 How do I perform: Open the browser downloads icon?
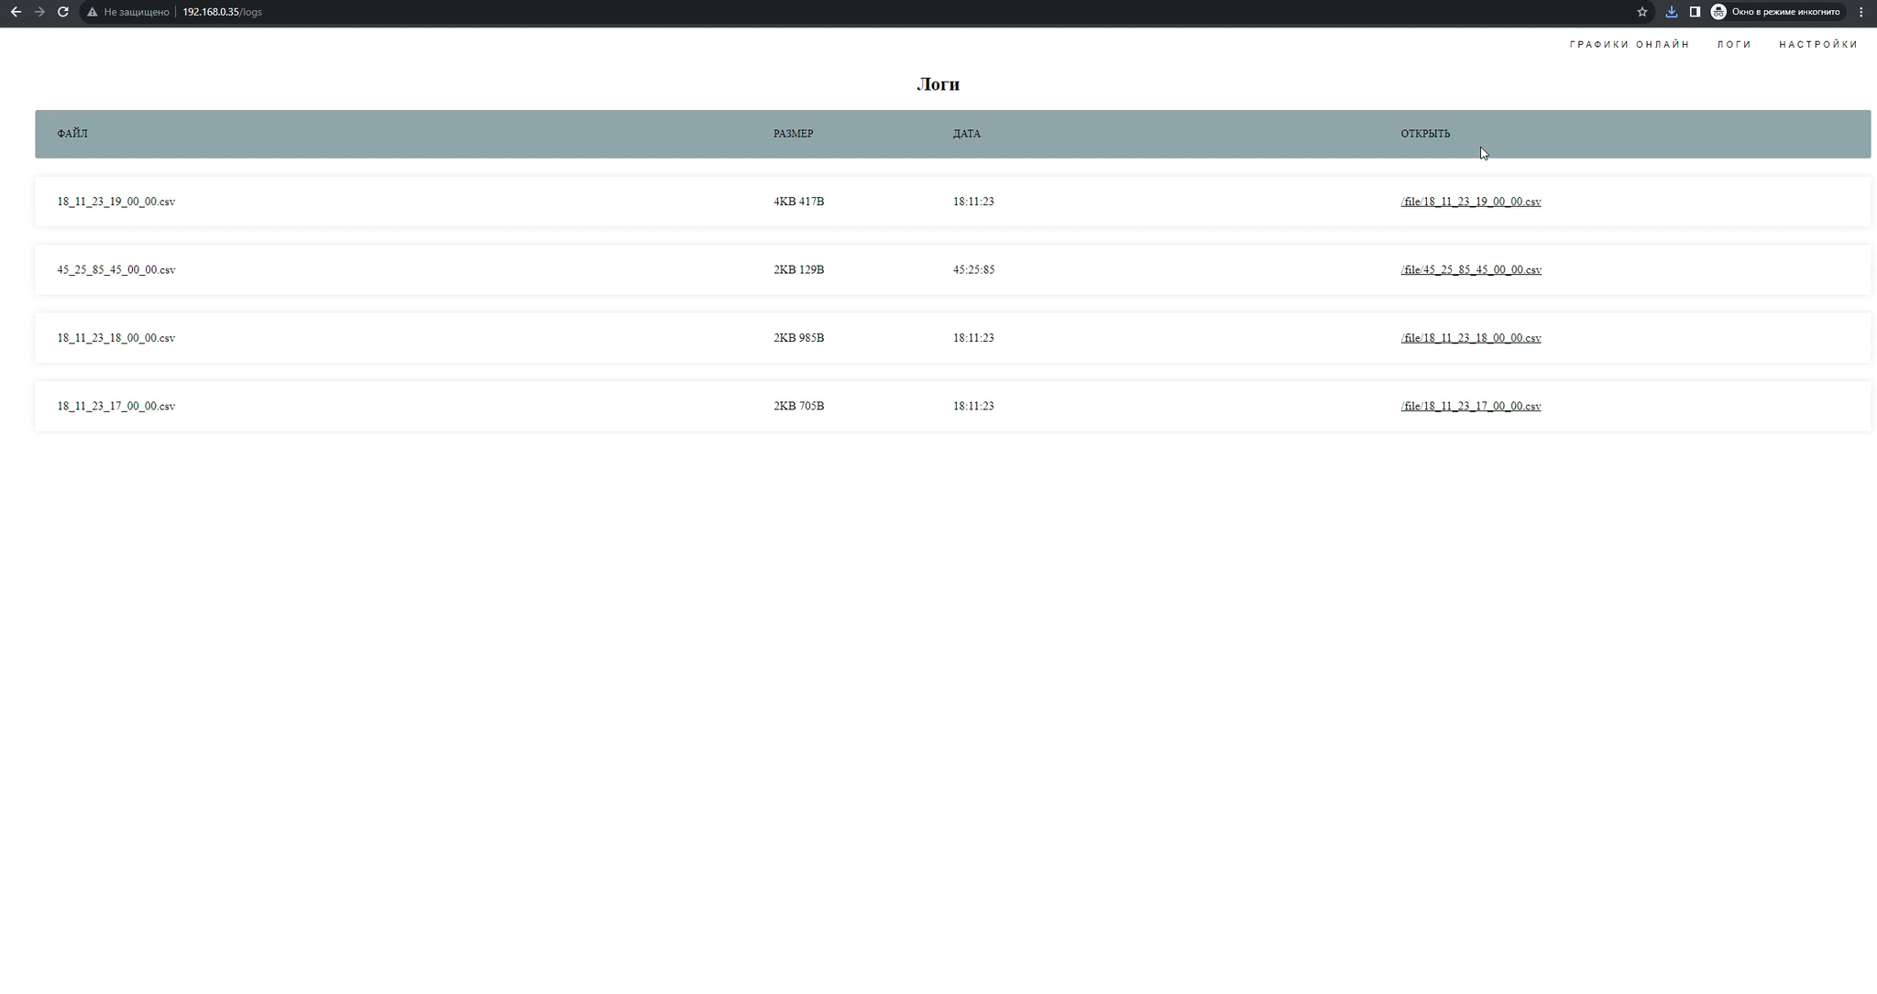pyautogui.click(x=1672, y=12)
